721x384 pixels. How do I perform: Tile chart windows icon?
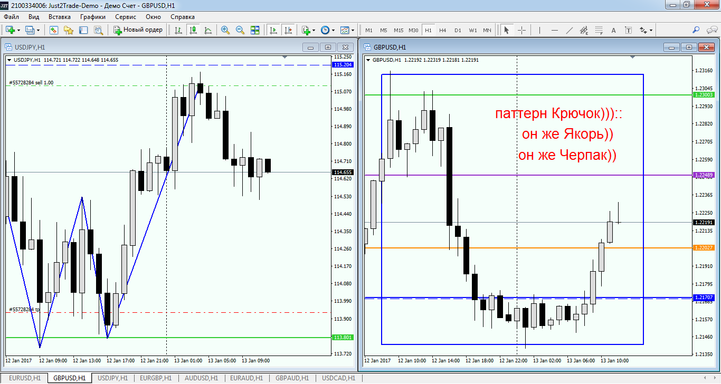[255, 30]
